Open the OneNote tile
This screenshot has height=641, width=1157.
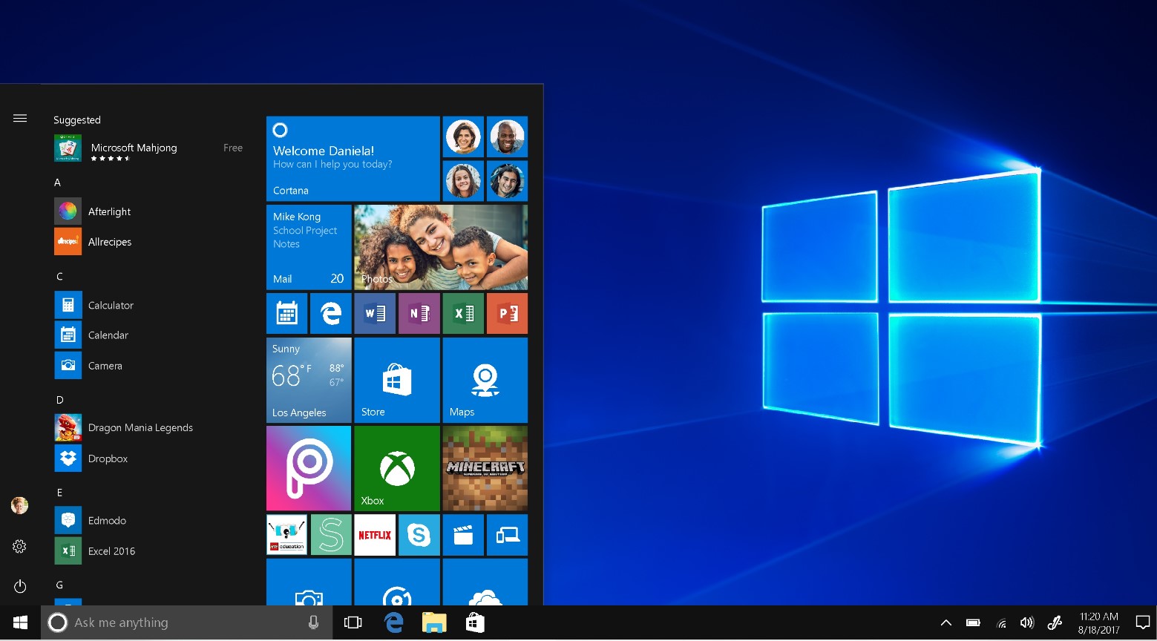419,313
